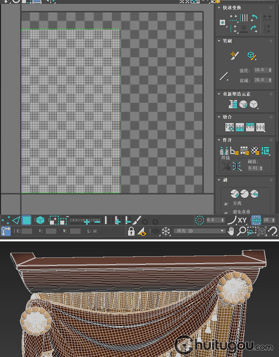Click the freeze snowflake icon
The width and height of the screenshot is (279, 357).
[x=166, y=231]
